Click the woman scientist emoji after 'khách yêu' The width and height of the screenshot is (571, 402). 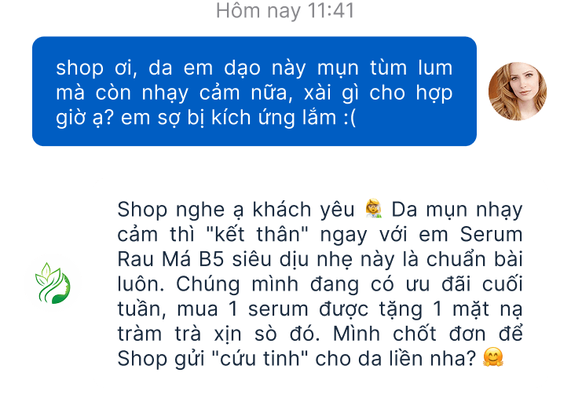click(x=373, y=209)
